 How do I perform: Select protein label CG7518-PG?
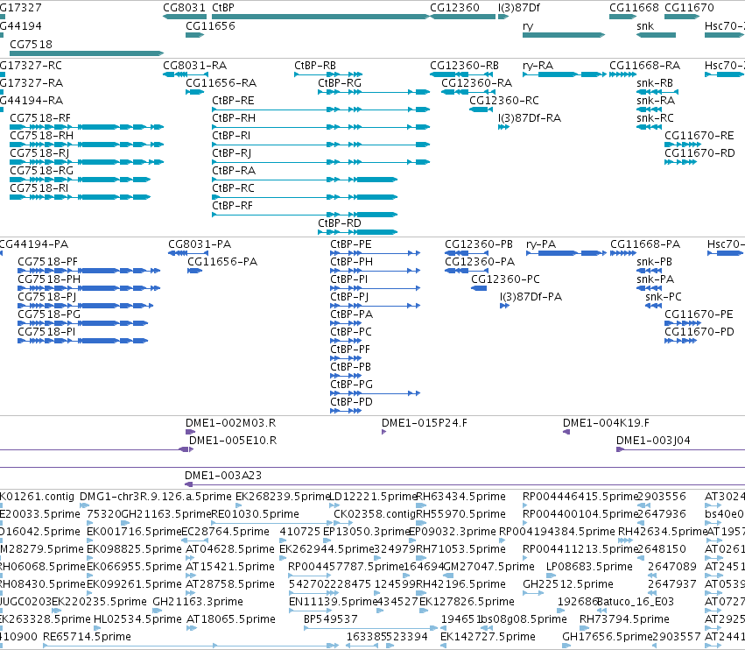point(49,314)
